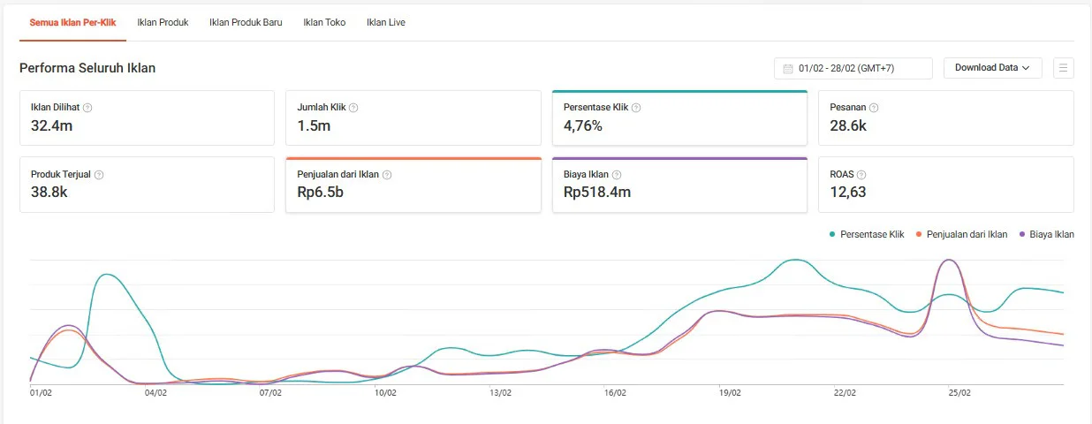Screen dimensions: 1092x424
Task: Click the 01/02 axis label
Action: tap(41, 393)
